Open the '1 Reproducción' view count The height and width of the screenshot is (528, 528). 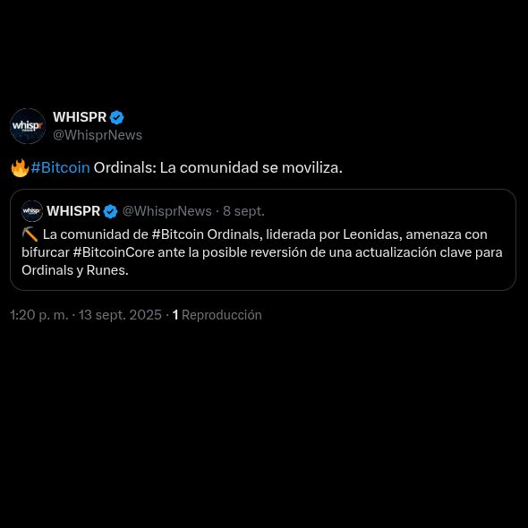pos(217,315)
